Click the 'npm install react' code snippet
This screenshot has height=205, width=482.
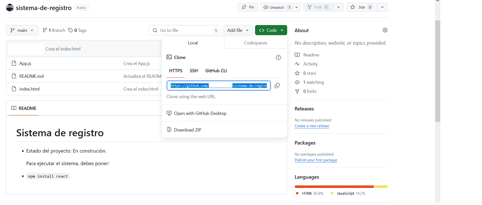[x=48, y=176]
